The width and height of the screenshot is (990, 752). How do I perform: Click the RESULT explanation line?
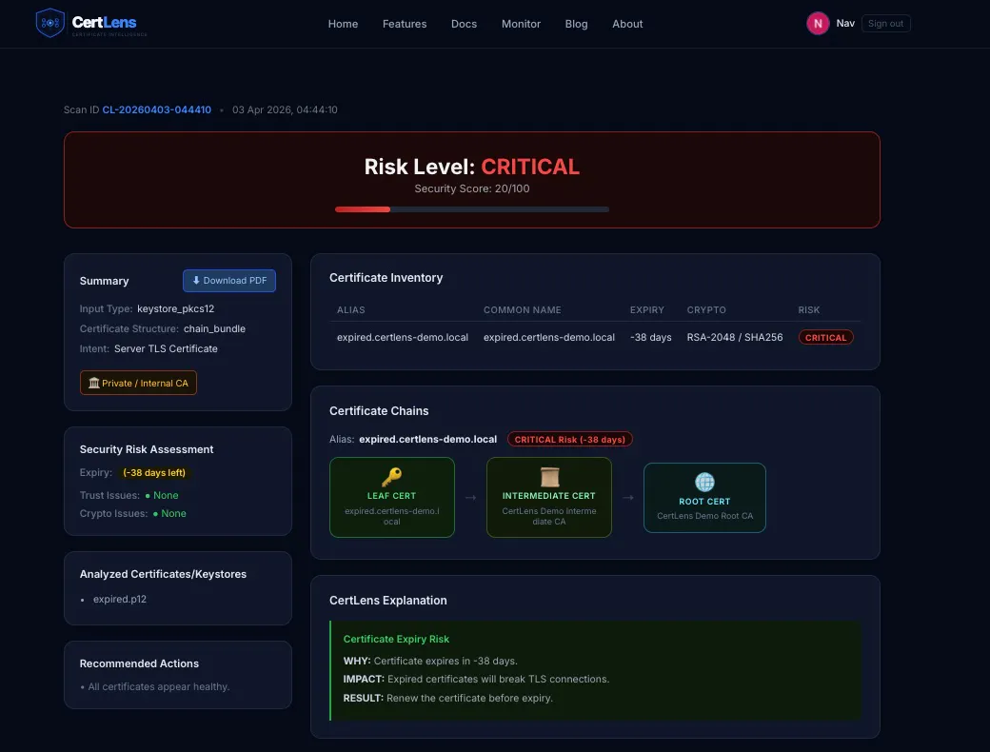[x=447, y=699]
